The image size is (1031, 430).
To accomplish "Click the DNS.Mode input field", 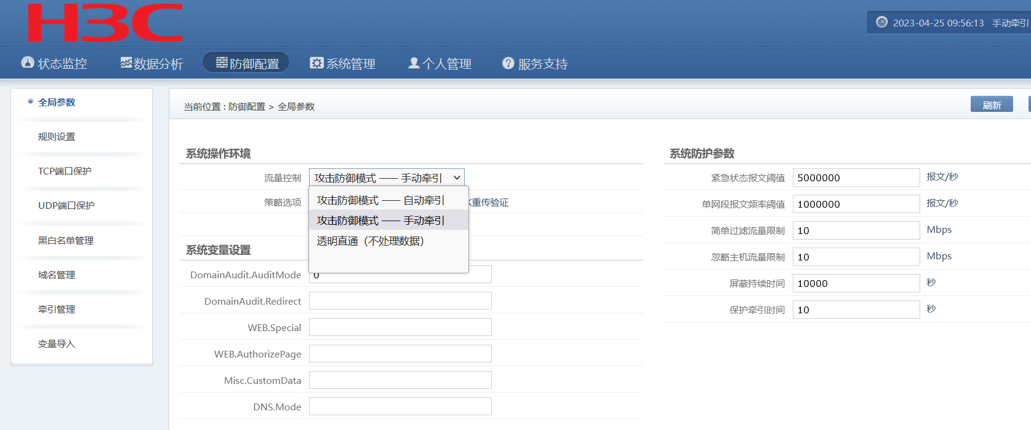I will click(x=400, y=407).
